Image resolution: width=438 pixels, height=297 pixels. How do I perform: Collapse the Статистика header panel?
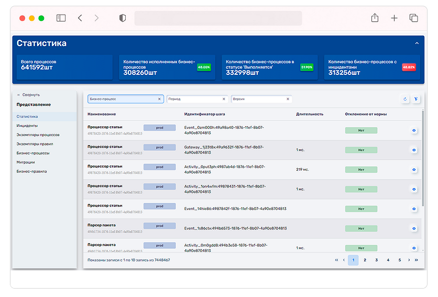(417, 43)
